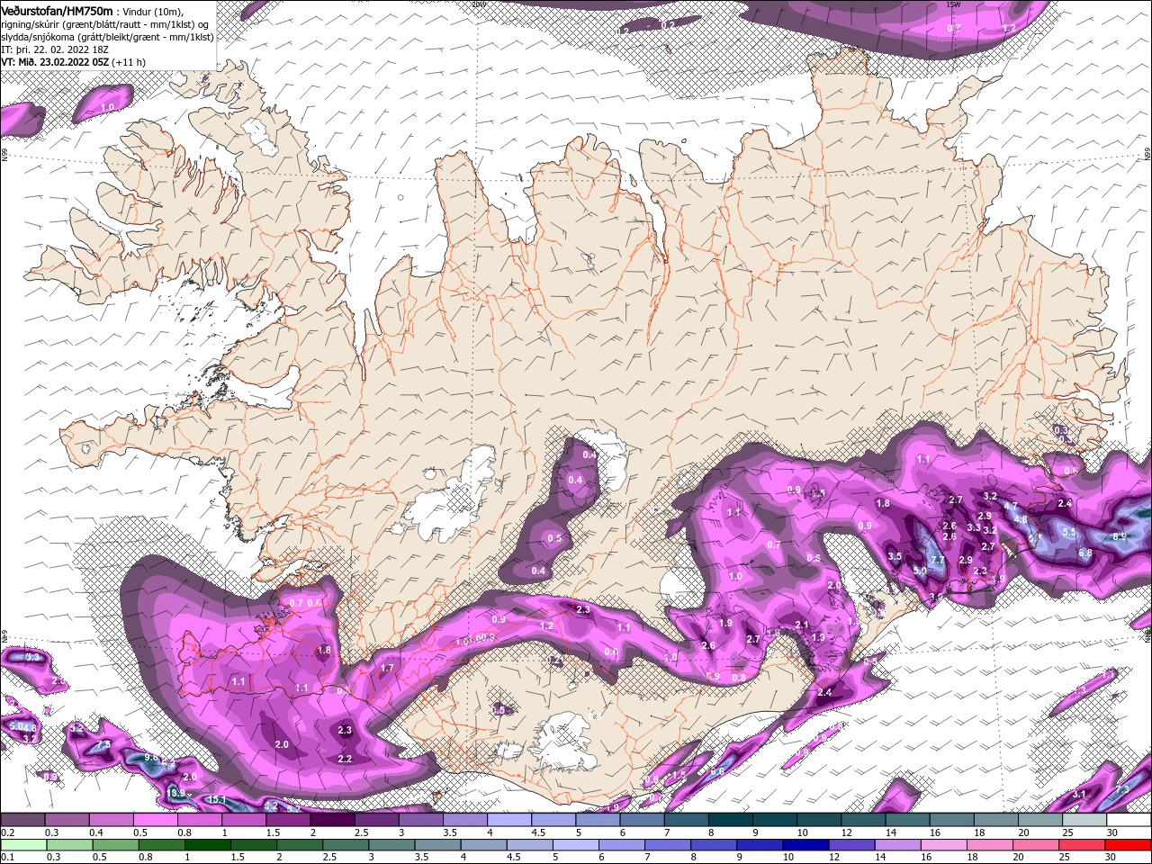This screenshot has width=1152, height=864.
Task: Click the '(+11 h)' forecast offset text
Action: point(130,62)
